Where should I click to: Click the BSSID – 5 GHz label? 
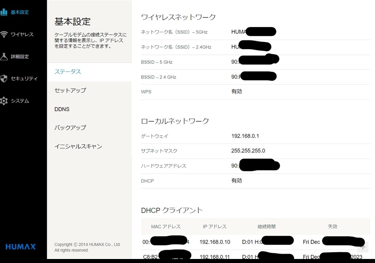[157, 62]
